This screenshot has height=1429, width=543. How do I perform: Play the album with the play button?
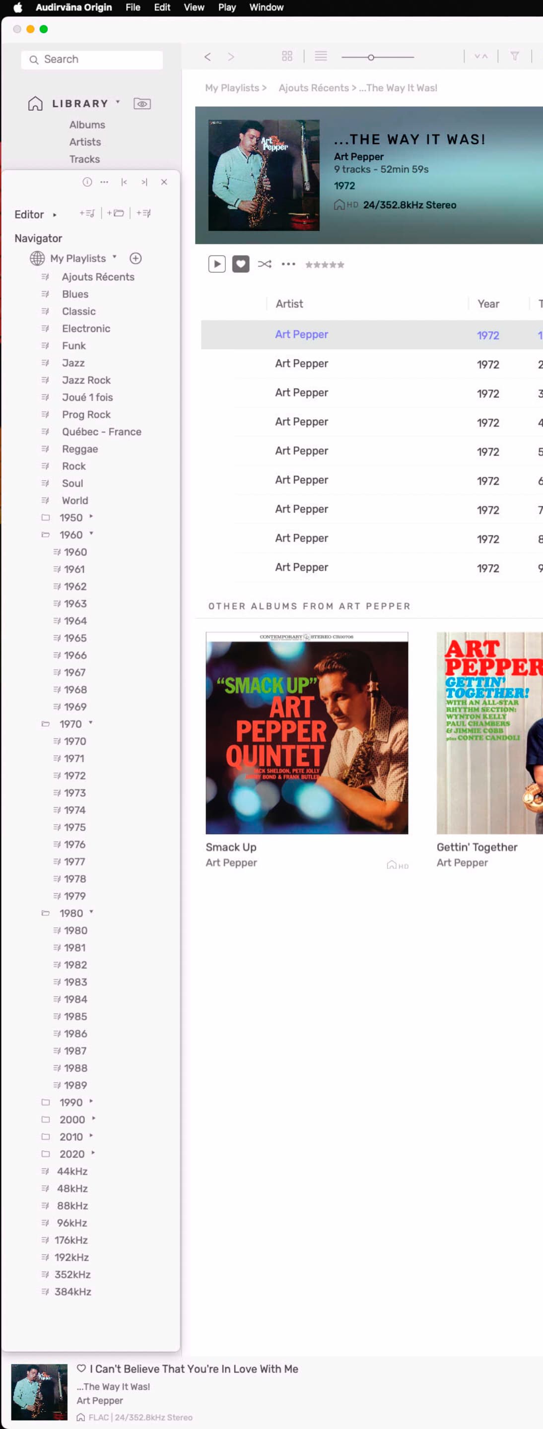[217, 264]
